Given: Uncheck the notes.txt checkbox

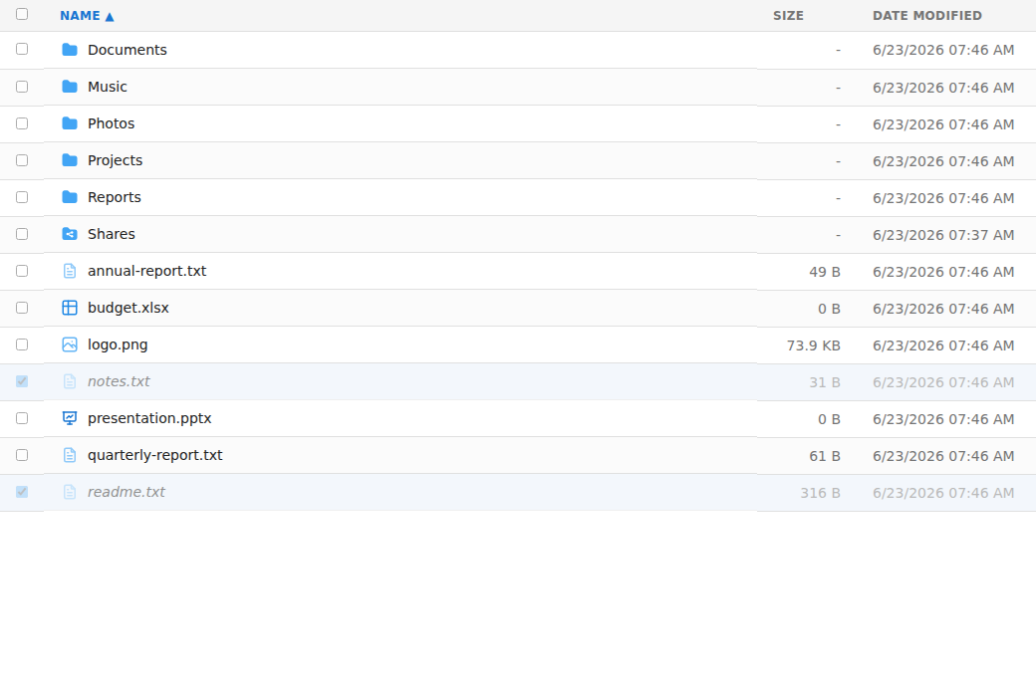Looking at the screenshot, I should 22,381.
